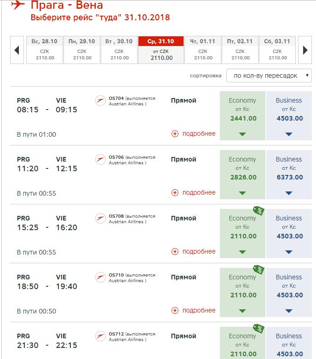Select the Вс, 28.10 date tab
This screenshot has width=316, height=359.
pyautogui.click(x=45, y=50)
